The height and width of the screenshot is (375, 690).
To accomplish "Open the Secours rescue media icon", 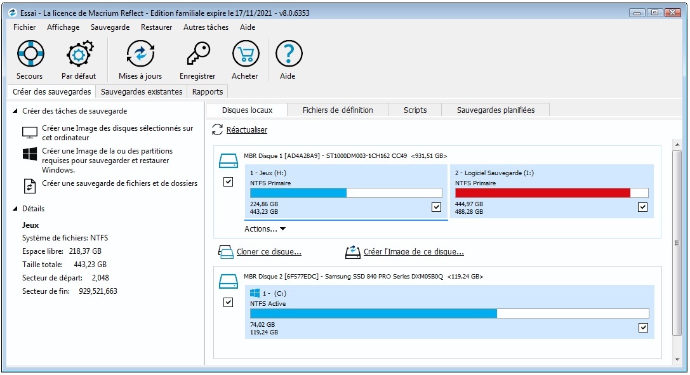I will (30, 54).
